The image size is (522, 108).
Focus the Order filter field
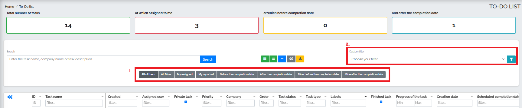[x=266, y=103]
